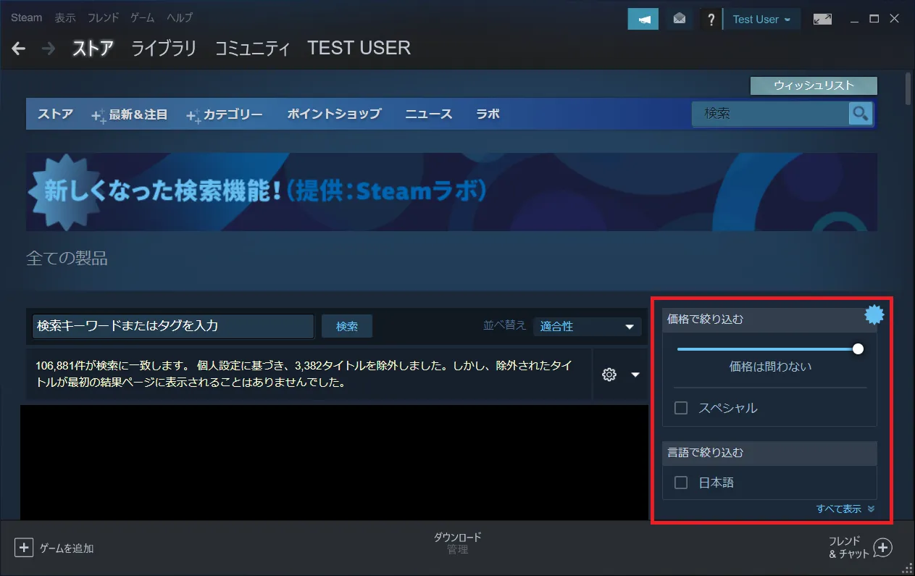Image resolution: width=915 pixels, height=576 pixels.
Task: Check the 日本語 language filter
Action: pos(681,483)
